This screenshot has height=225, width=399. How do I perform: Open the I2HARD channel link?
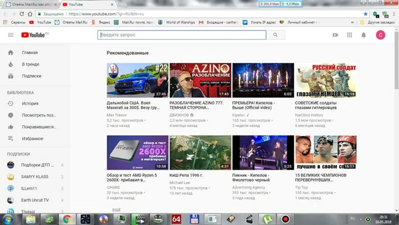click(x=113, y=187)
